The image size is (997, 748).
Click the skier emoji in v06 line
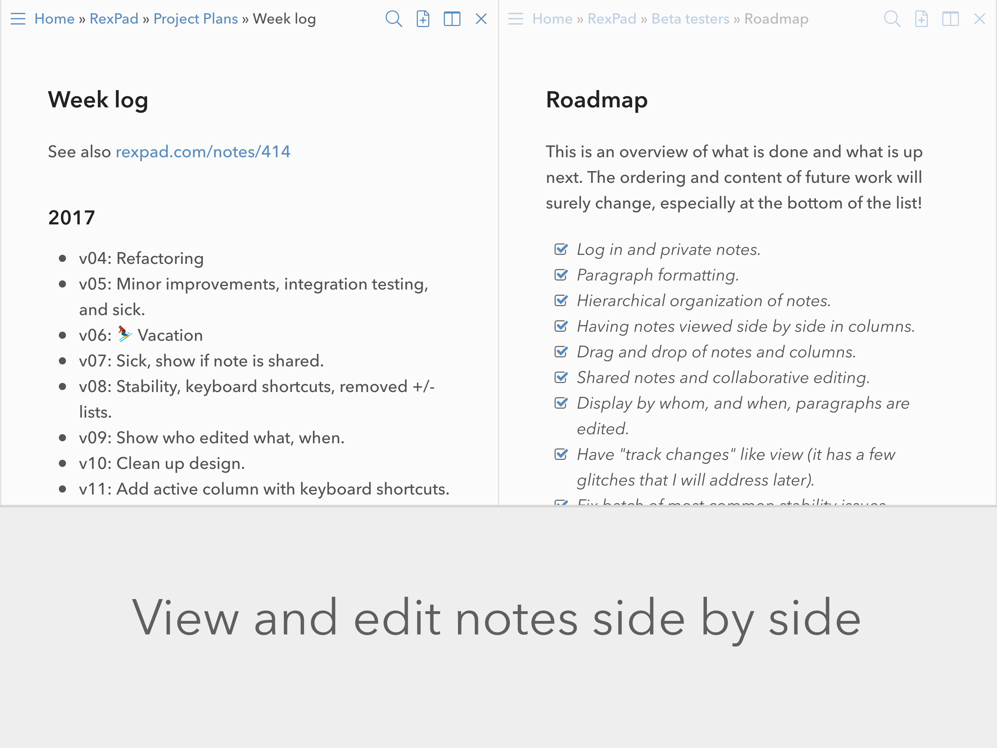click(124, 335)
